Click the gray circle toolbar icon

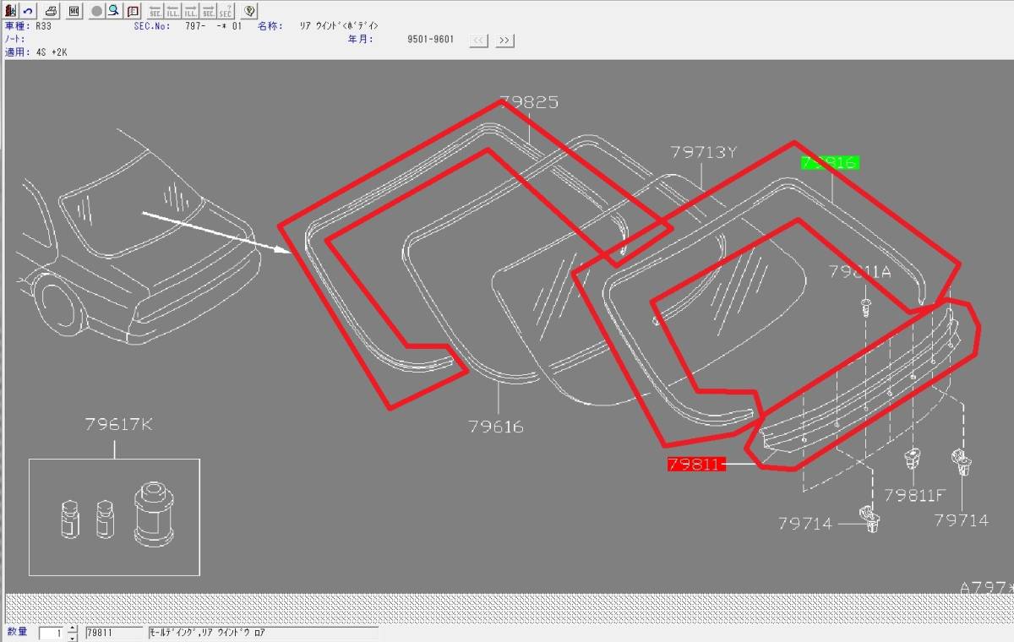96,11
